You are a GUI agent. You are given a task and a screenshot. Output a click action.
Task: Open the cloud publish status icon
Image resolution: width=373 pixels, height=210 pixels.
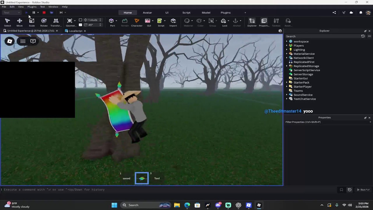[x=351, y=13]
